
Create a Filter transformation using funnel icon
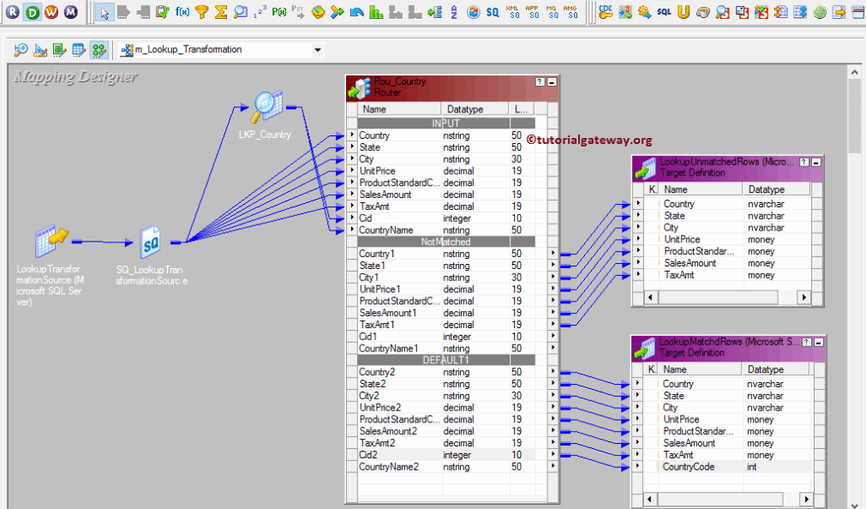pos(201,12)
